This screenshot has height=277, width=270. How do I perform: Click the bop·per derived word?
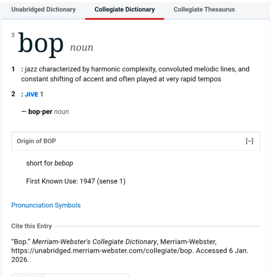[x=40, y=112]
